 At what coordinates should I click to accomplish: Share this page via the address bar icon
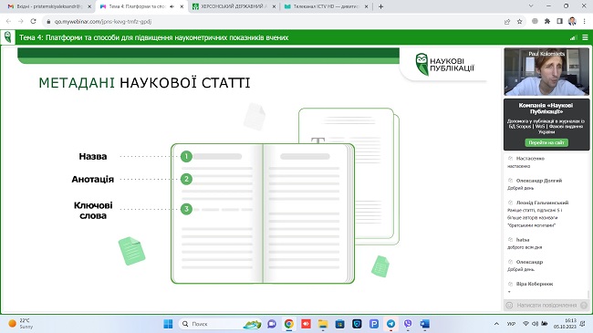(507, 22)
